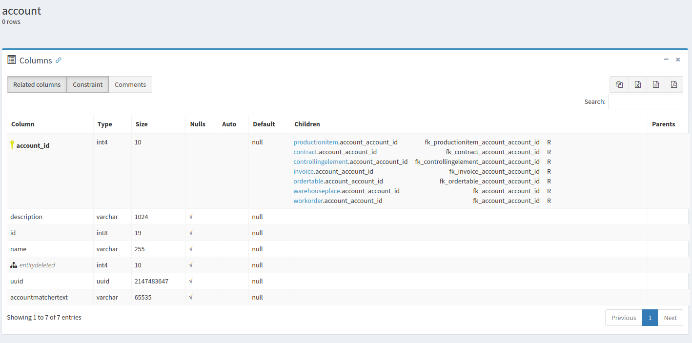
Task: Toggle the Related columns button
Action: [x=37, y=84]
